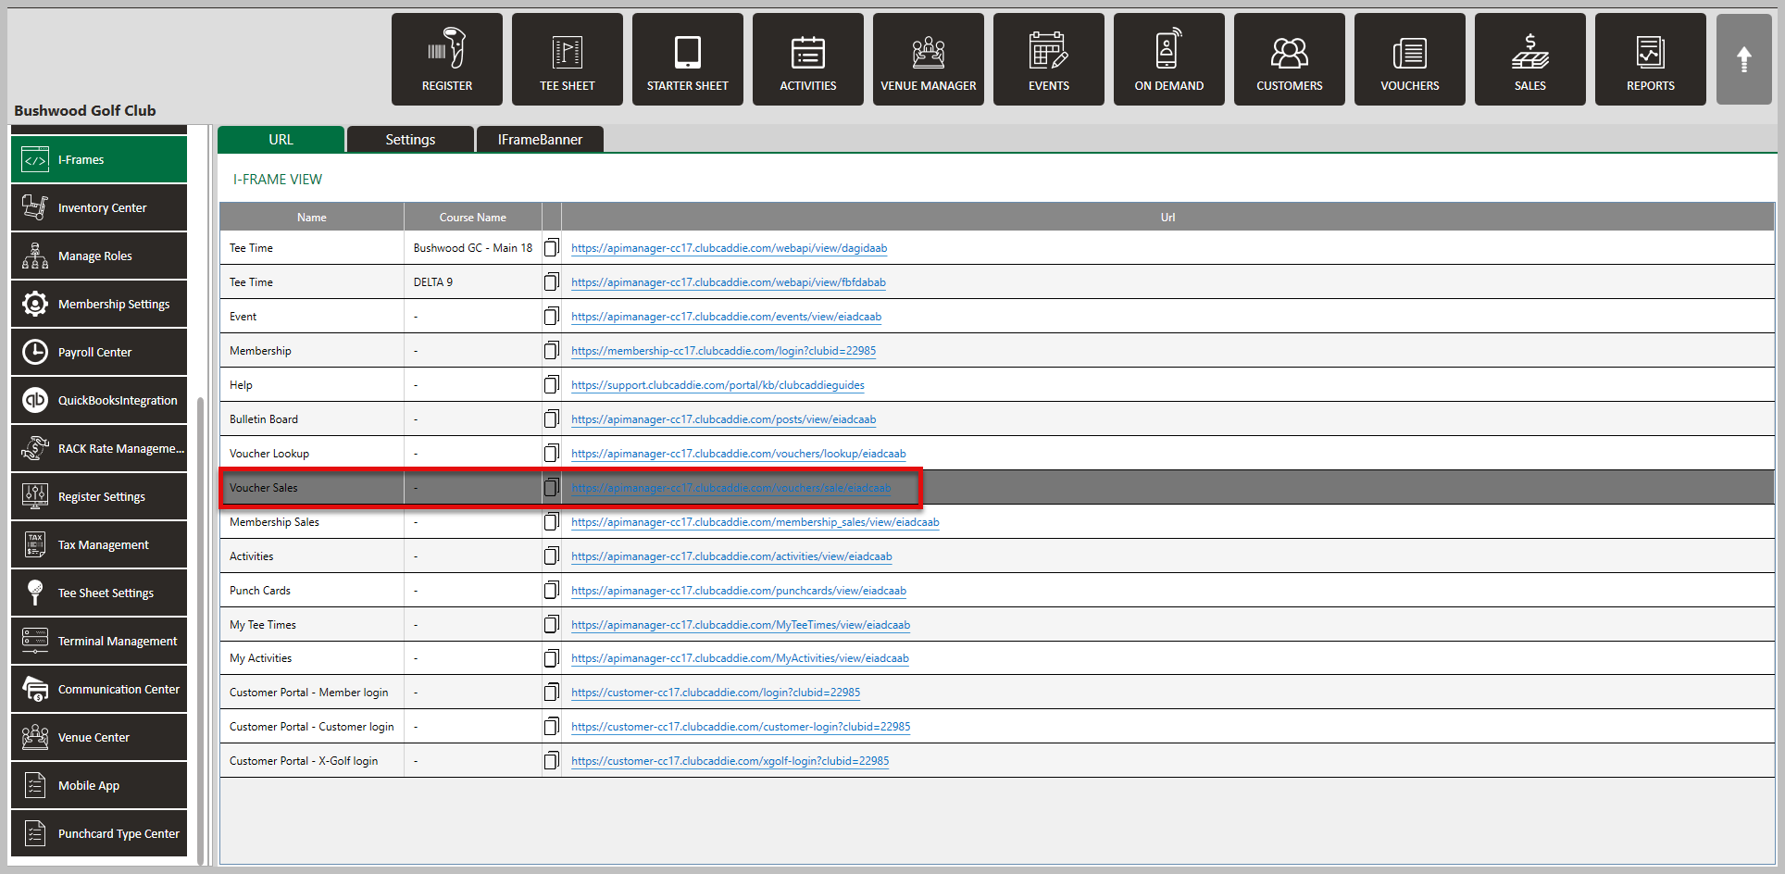Switch to the IFrameBanner tab
1785x874 pixels.
coord(540,139)
